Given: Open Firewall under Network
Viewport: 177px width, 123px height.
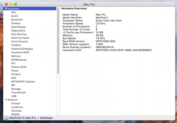Looking at the screenshot, I should coord(16,103).
